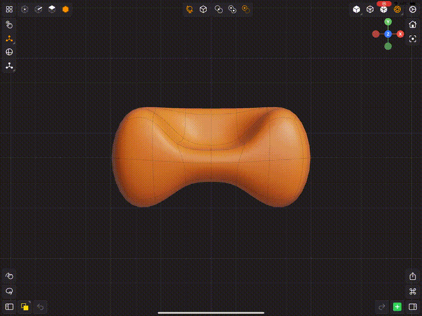Click the circular three-spoke icon at top right
The image size is (422, 316).
(x=413, y=9)
